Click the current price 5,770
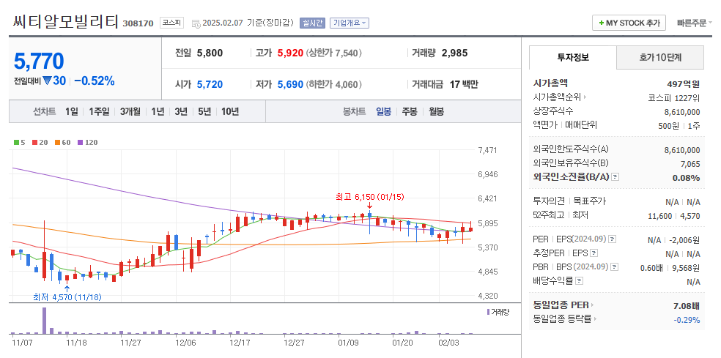Image resolution: width=721 pixels, height=358 pixels. point(39,61)
